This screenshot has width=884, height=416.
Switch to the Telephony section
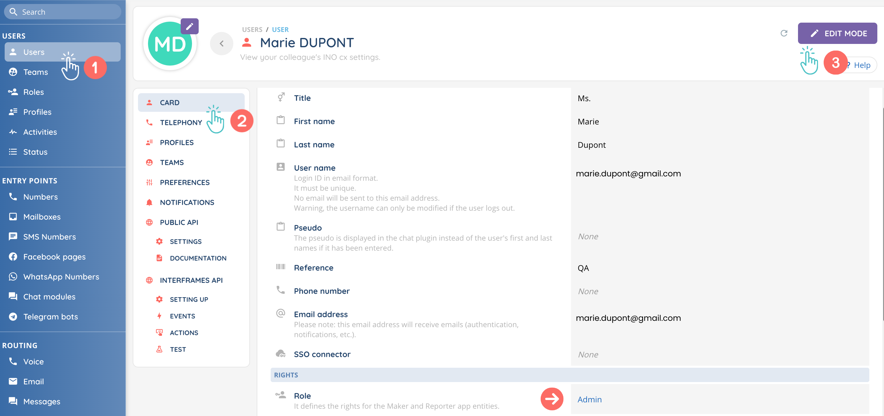(x=181, y=123)
